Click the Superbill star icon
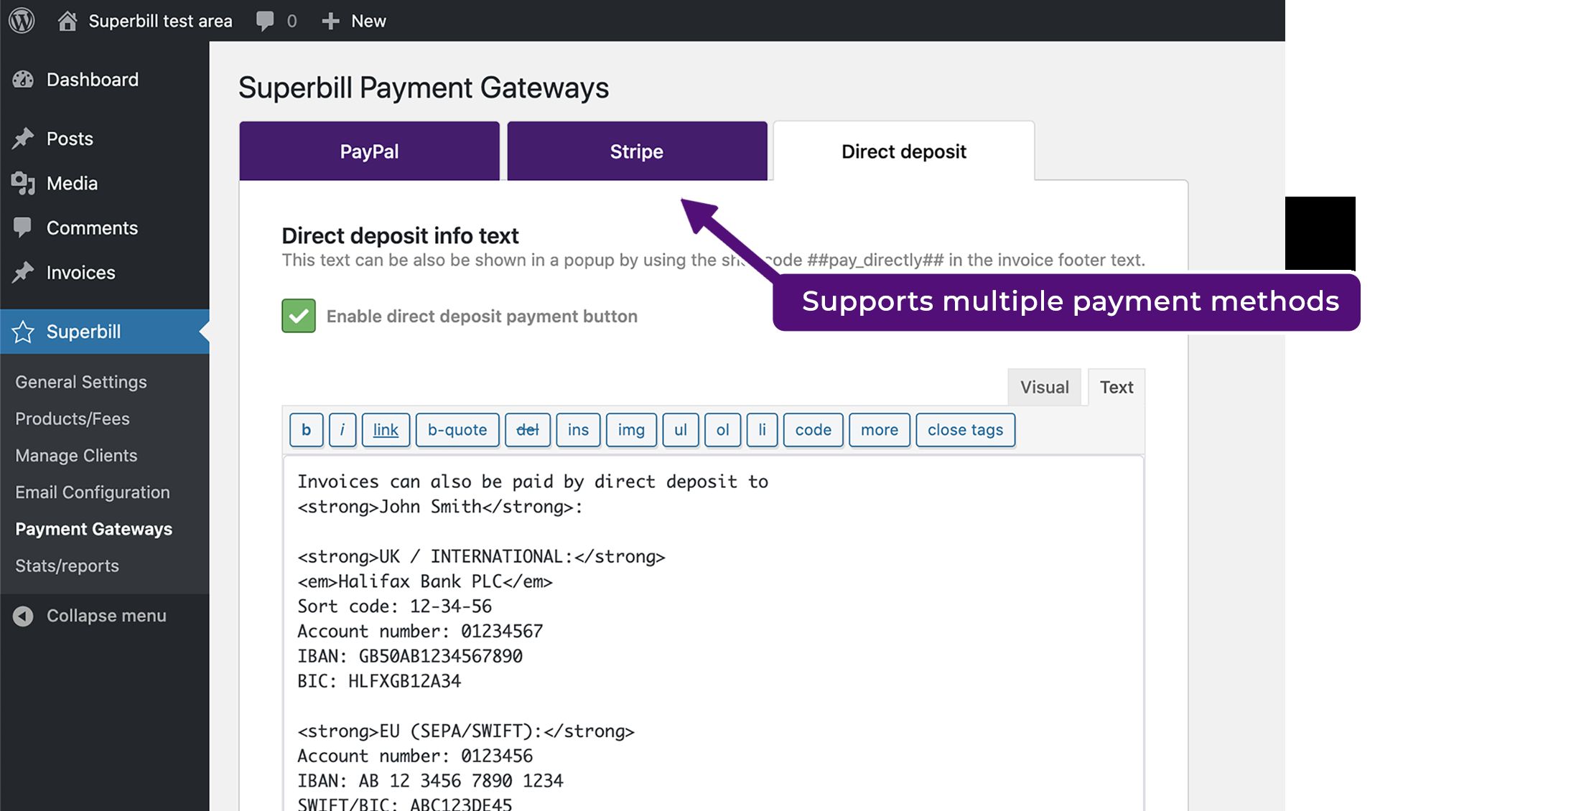This screenshot has width=1594, height=811. (23, 332)
